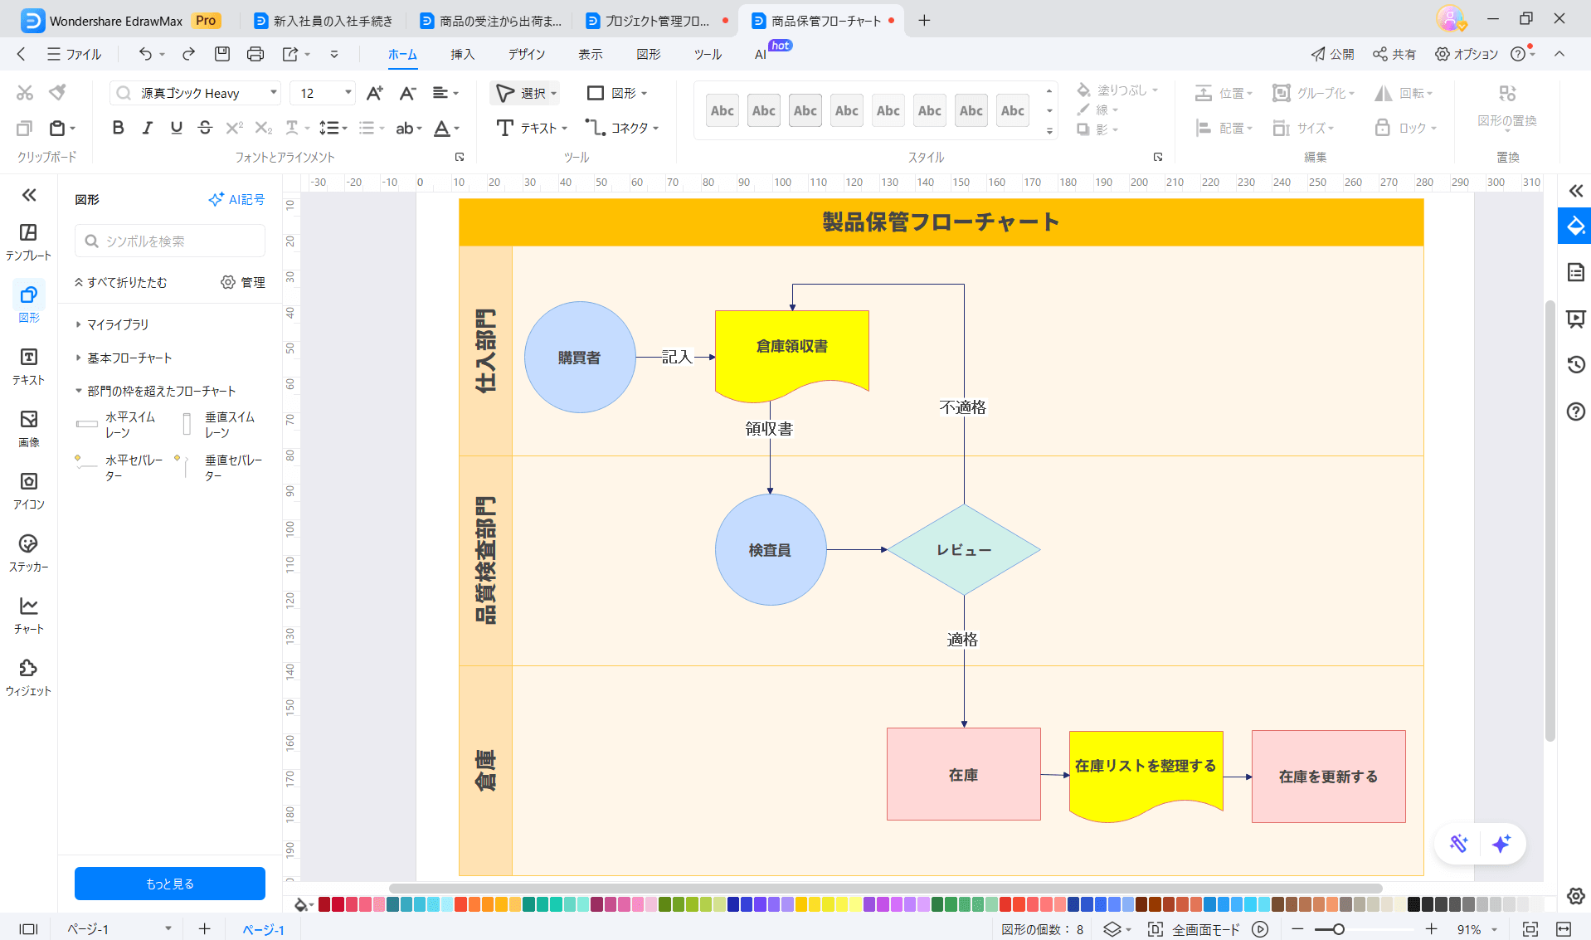
Task: Toggle Subscript formatting
Action: pos(263,128)
